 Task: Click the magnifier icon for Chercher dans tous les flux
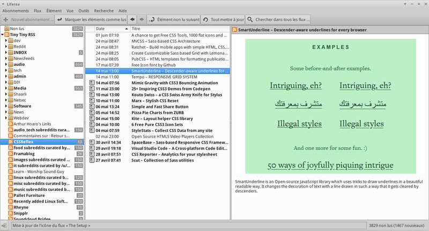coord(250,19)
